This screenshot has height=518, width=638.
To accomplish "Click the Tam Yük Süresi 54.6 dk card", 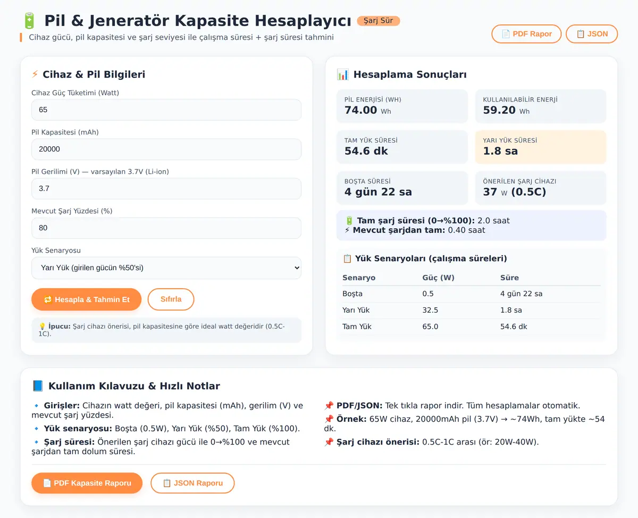I will 402,147.
